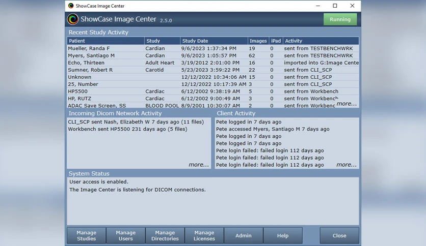Image resolution: width=426 pixels, height=246 pixels.
Task: Open Manage Directories
Action: point(165,235)
